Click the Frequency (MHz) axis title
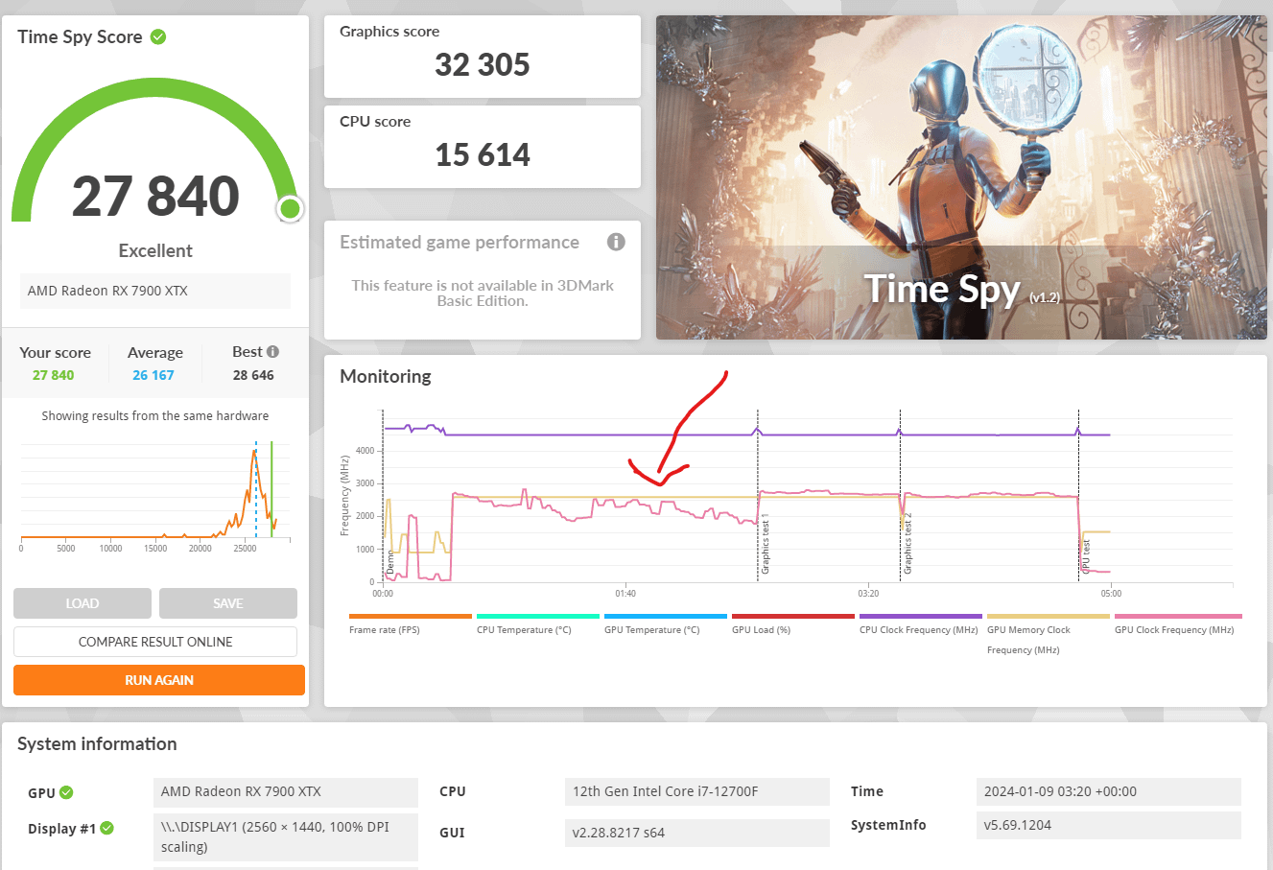This screenshot has height=870, width=1273. [345, 495]
